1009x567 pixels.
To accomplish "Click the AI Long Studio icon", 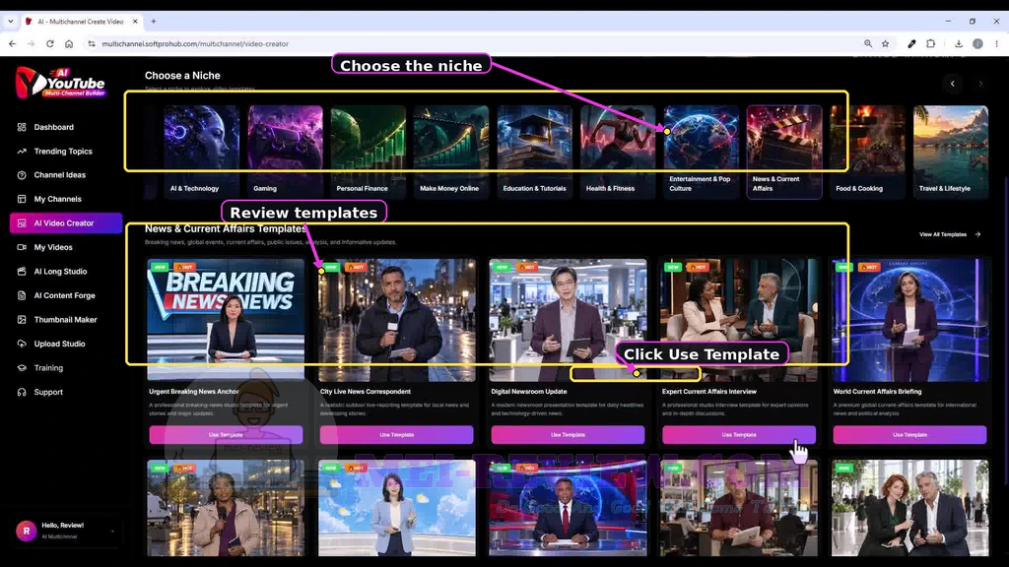I will pos(22,272).
